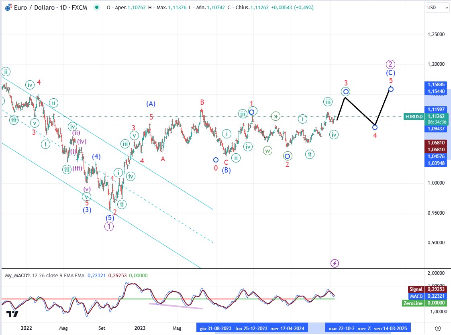Image resolution: width=451 pixels, height=335 pixels.
Task: Click the date label ven 14-03-2025
Action: point(390,328)
